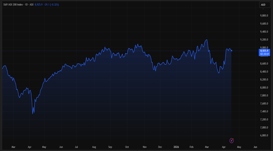273x151 pixels.
Task: Select the Nov label on the time axis
Action: pos(144,147)
